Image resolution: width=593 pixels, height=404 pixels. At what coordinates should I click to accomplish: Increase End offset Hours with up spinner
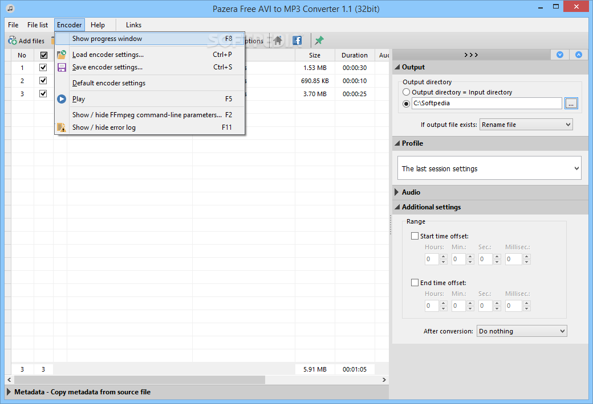(444, 303)
